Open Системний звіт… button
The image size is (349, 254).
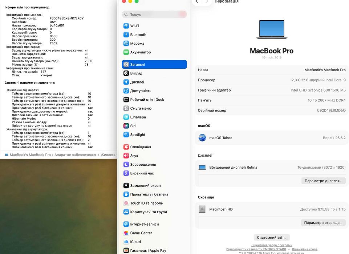tap(272, 238)
